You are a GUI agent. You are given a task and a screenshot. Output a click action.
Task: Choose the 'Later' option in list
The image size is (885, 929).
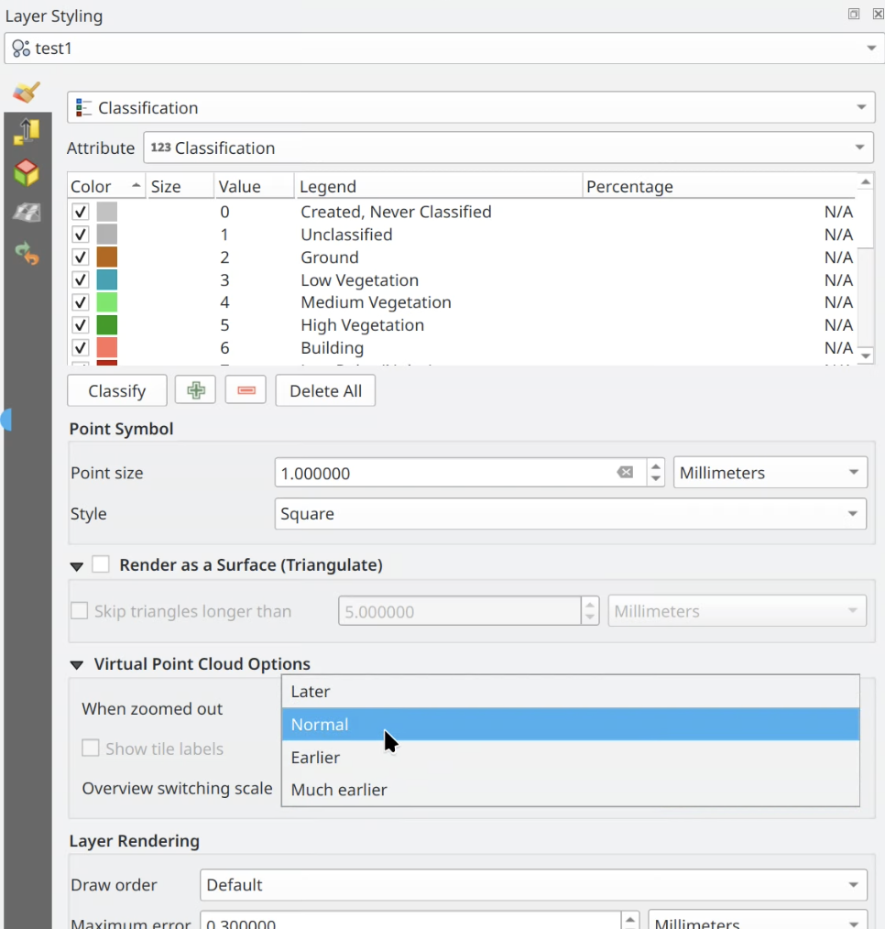(311, 692)
